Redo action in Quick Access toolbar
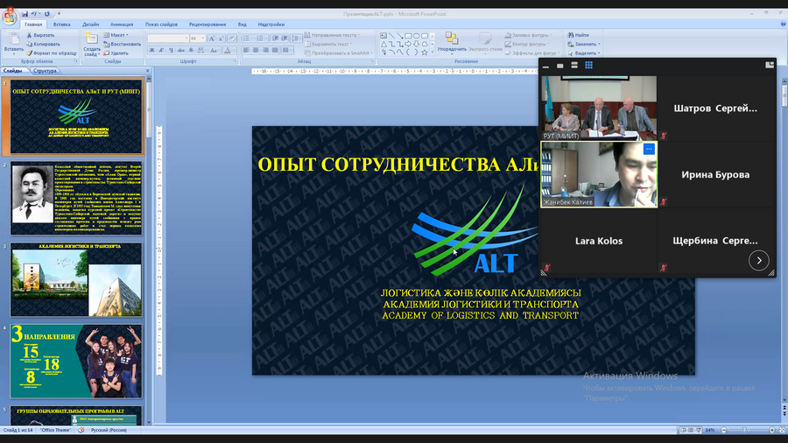788x443 pixels. (46, 14)
